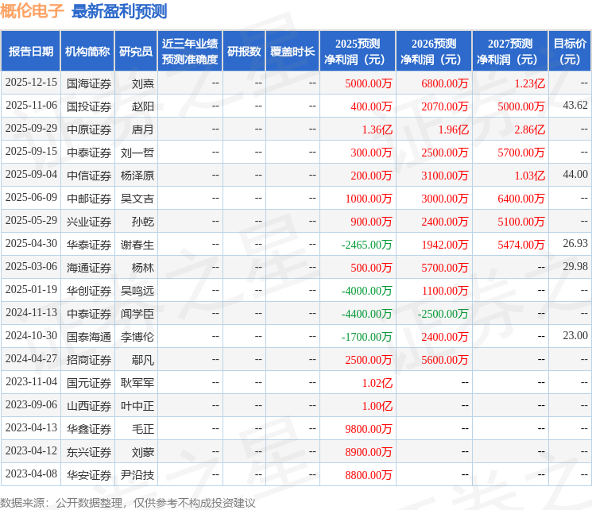The width and height of the screenshot is (592, 510).
Task: Click the 900.00万 forecast value
Action: pyautogui.click(x=371, y=222)
